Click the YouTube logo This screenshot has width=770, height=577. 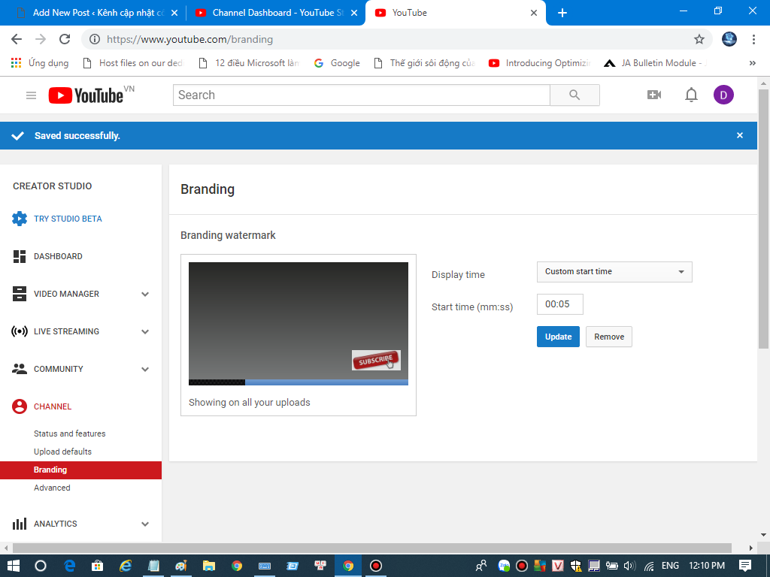point(86,95)
